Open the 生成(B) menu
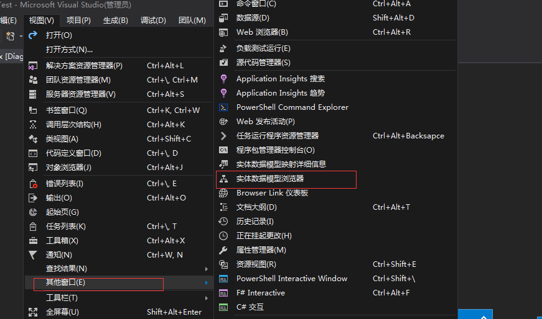The width and height of the screenshot is (542, 319). click(116, 20)
